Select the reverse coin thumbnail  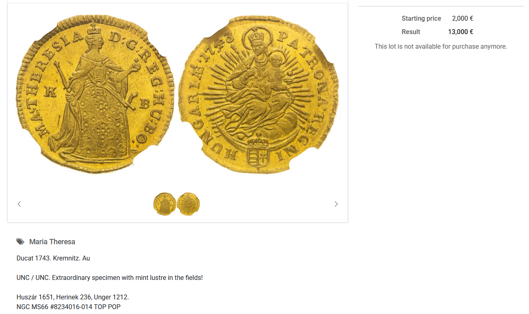pyautogui.click(x=189, y=204)
